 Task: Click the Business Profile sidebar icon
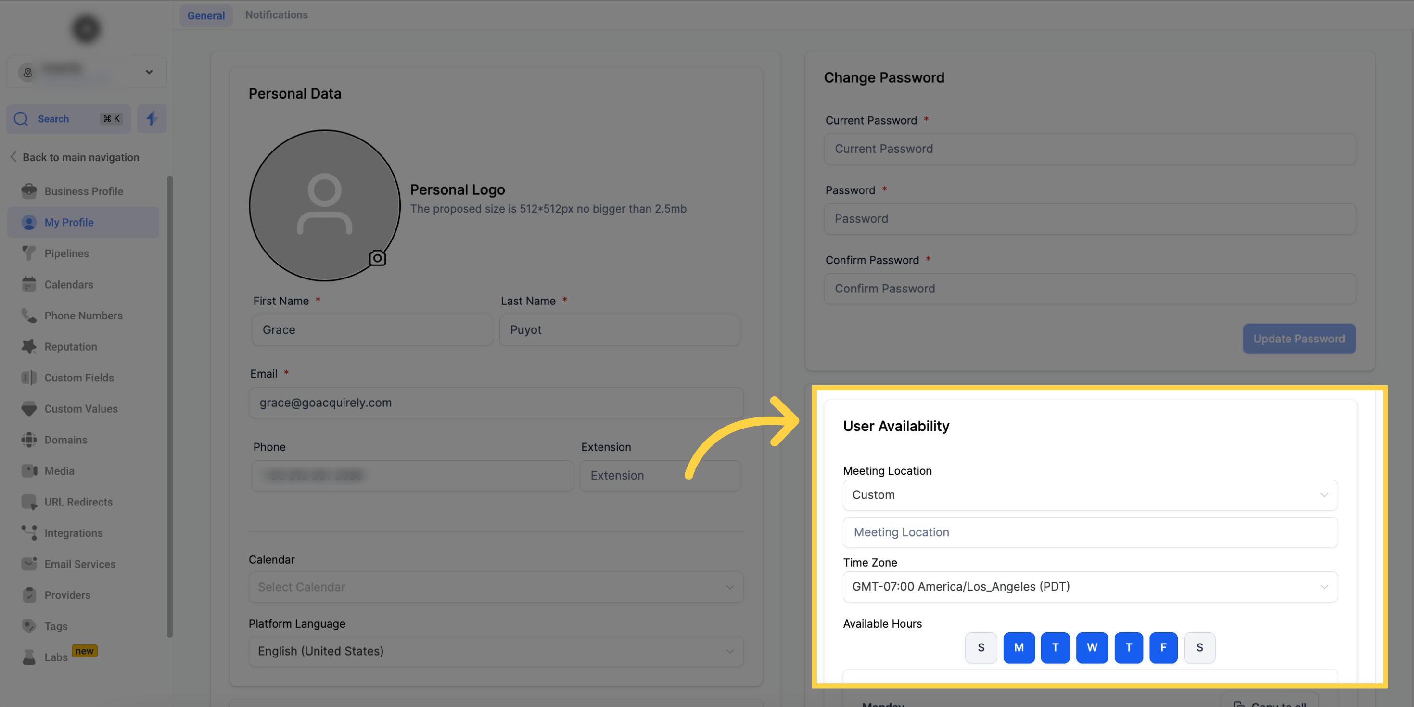click(29, 190)
